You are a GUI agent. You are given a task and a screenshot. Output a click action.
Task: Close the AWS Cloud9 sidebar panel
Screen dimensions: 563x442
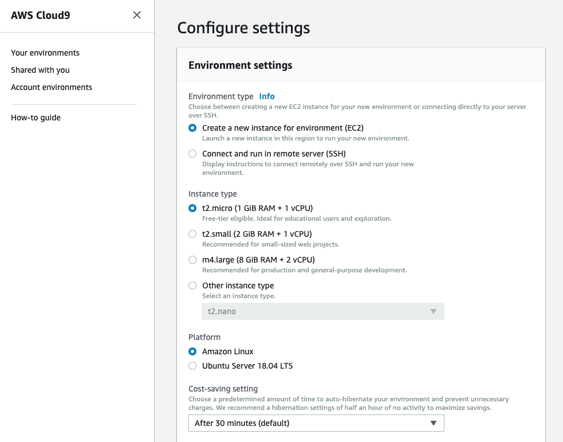coord(137,15)
